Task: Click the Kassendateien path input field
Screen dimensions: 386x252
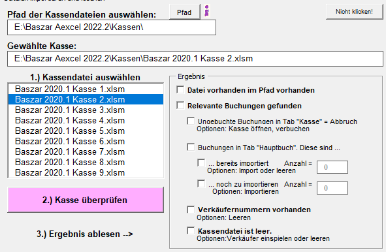Action: click(112, 27)
